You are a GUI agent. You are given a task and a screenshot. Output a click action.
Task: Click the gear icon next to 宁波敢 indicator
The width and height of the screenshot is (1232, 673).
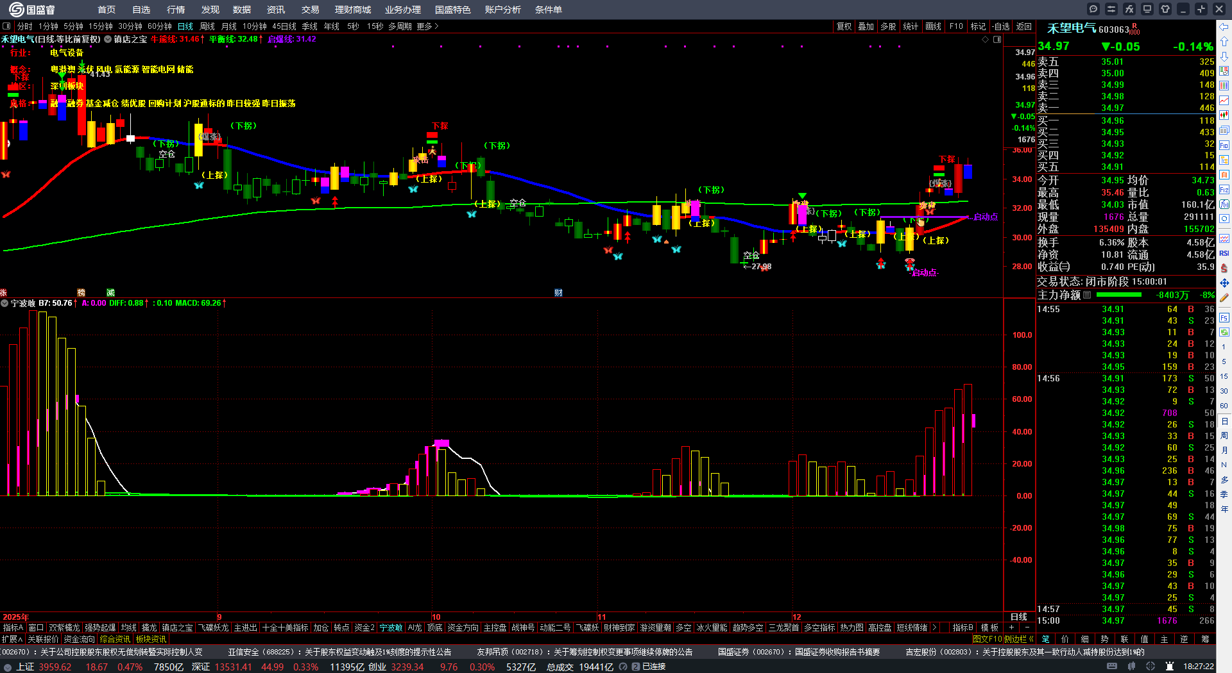tap(4, 303)
